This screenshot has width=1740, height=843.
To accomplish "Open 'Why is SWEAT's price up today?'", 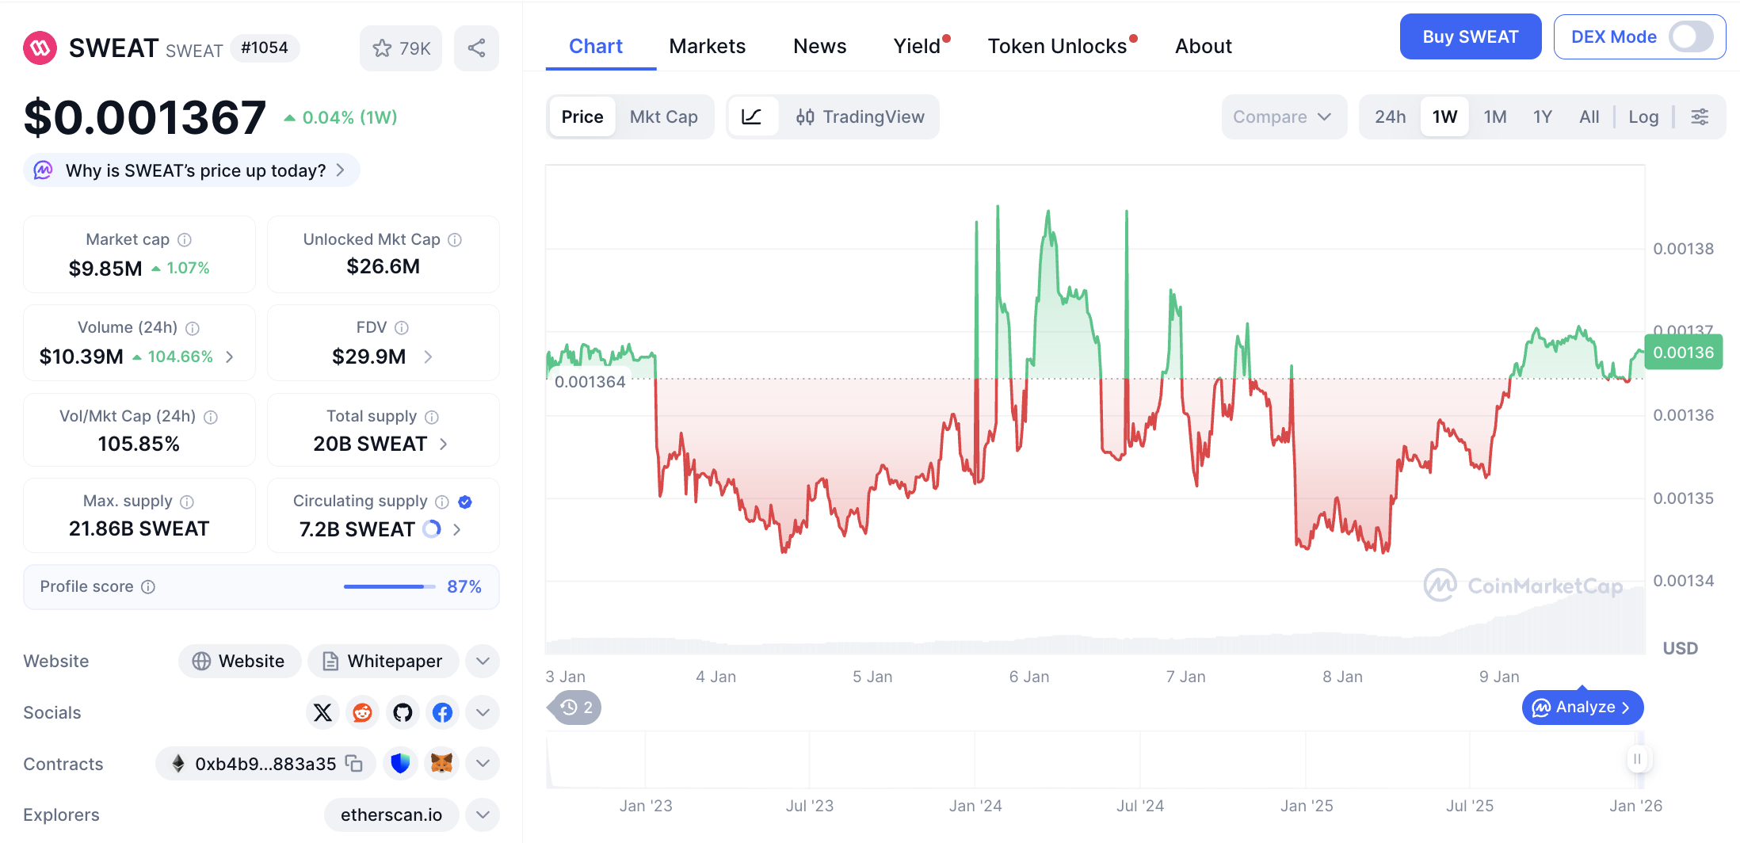I will pyautogui.click(x=195, y=171).
